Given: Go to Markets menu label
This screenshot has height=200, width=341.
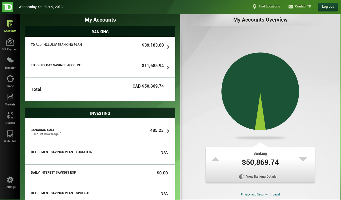Looking at the screenshot, I should [10, 104].
